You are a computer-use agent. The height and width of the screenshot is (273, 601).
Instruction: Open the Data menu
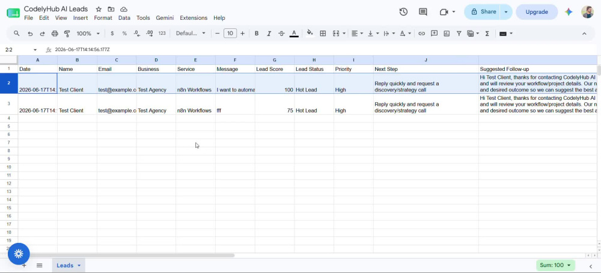(x=124, y=17)
